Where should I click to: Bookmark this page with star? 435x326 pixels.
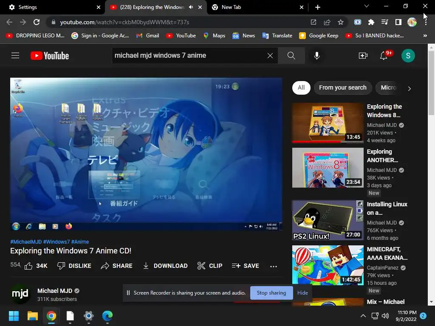pos(341,22)
